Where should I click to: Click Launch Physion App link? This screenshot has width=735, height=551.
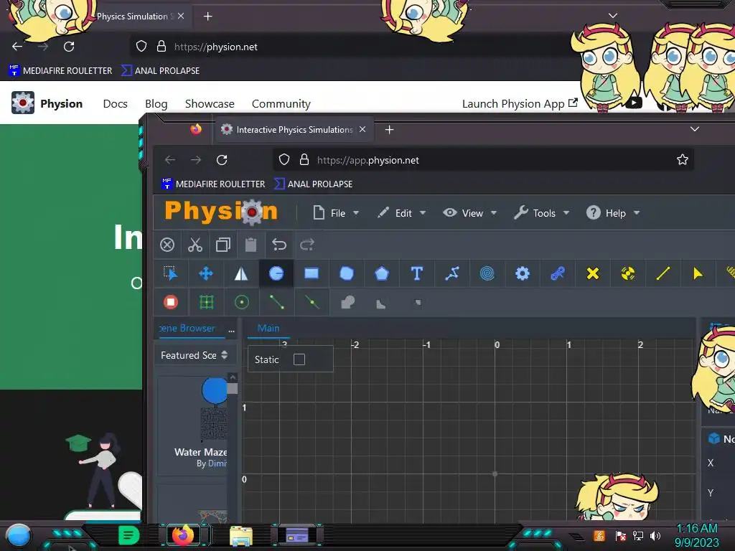pyautogui.click(x=520, y=103)
